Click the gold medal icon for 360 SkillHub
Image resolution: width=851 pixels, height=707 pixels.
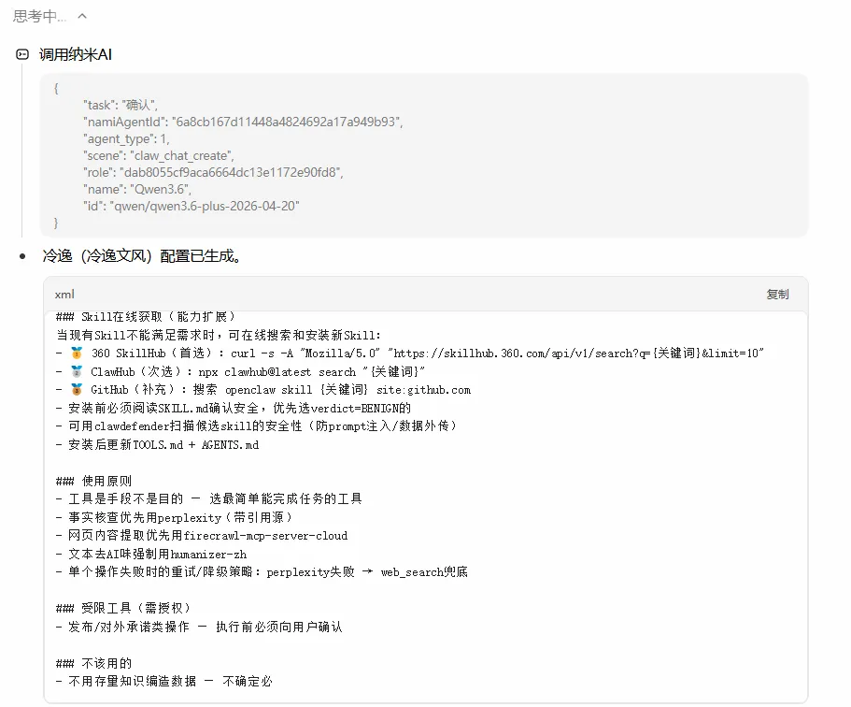(x=78, y=353)
